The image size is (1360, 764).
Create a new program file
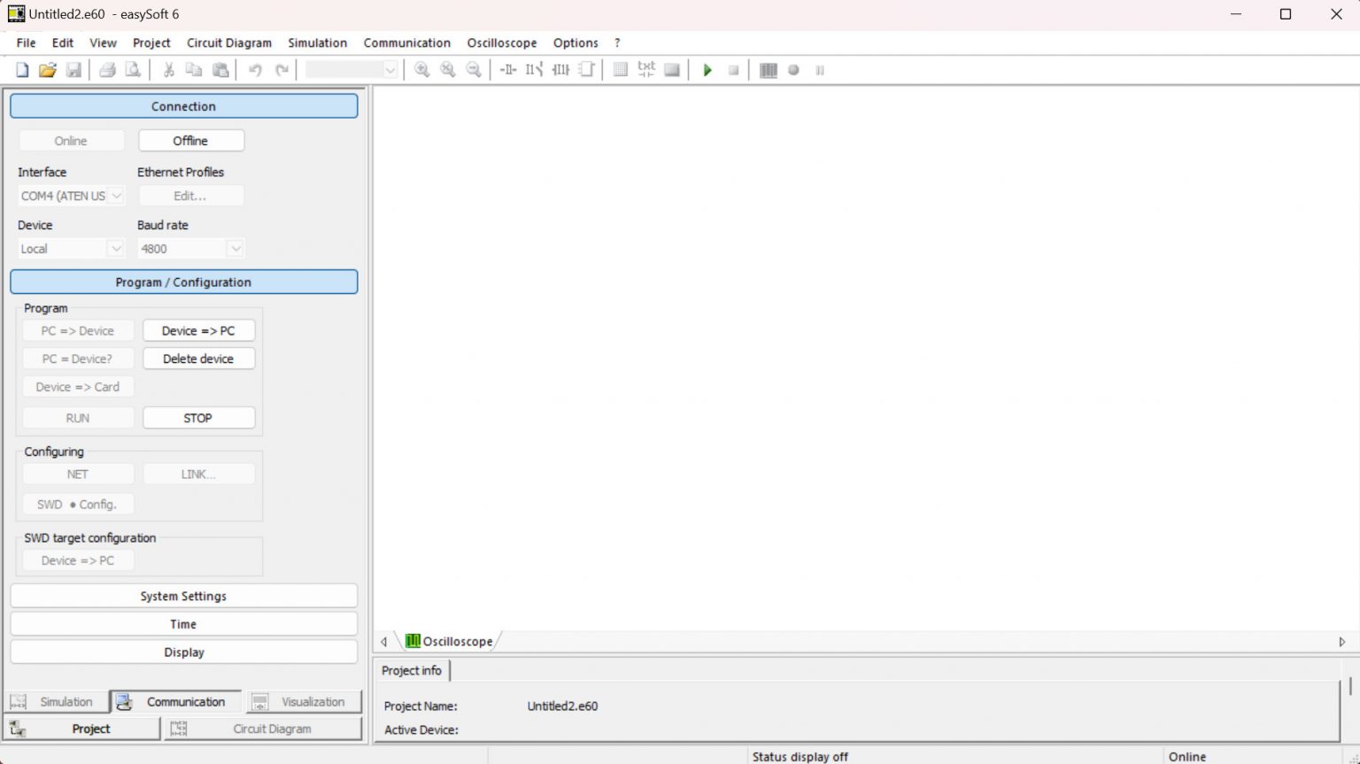(x=20, y=70)
